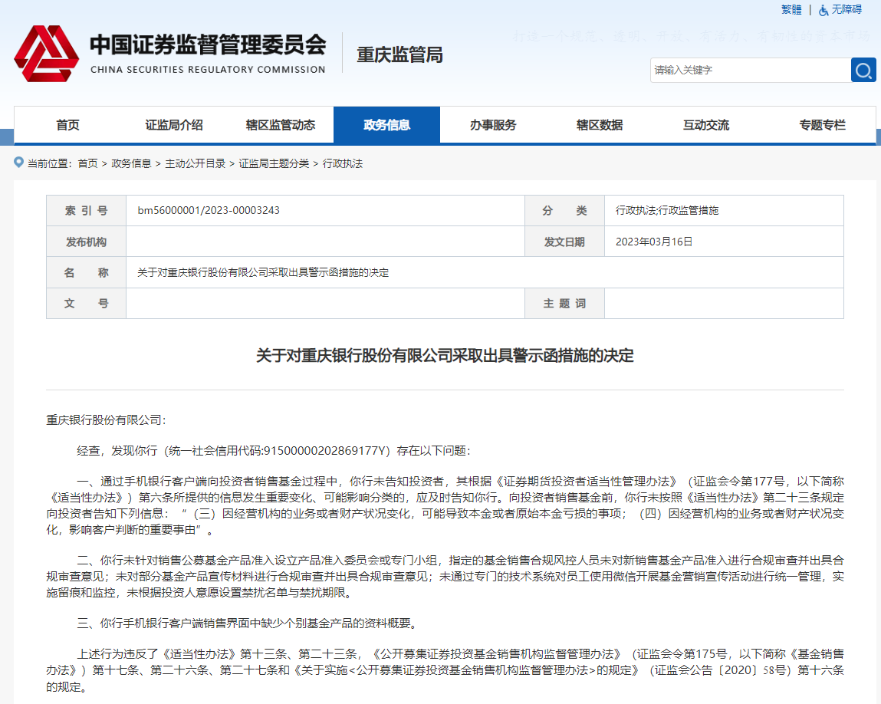Image resolution: width=881 pixels, height=704 pixels.
Task: Click the 请输入关键字 search input field
Action: (x=748, y=70)
